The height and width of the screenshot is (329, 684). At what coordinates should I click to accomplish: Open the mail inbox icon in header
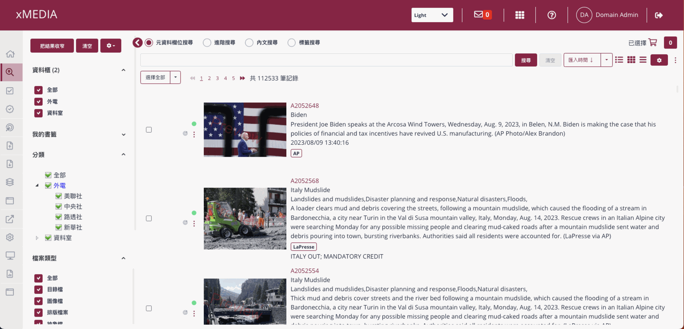[x=478, y=15]
